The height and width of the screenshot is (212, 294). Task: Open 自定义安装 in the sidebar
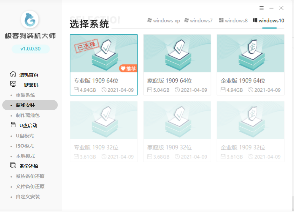(x=28, y=197)
